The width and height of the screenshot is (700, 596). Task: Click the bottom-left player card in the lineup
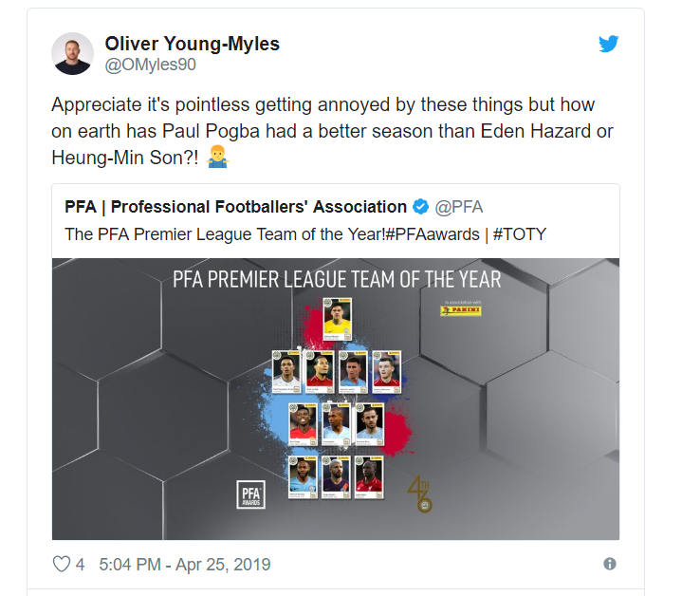tap(304, 477)
